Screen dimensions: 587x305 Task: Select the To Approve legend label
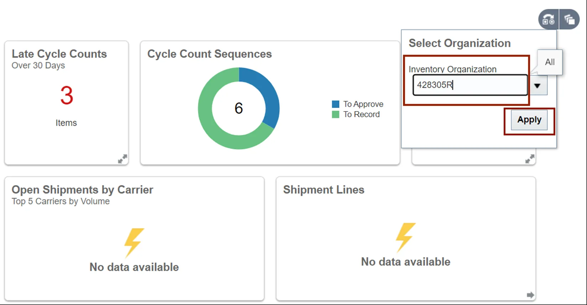(x=363, y=104)
